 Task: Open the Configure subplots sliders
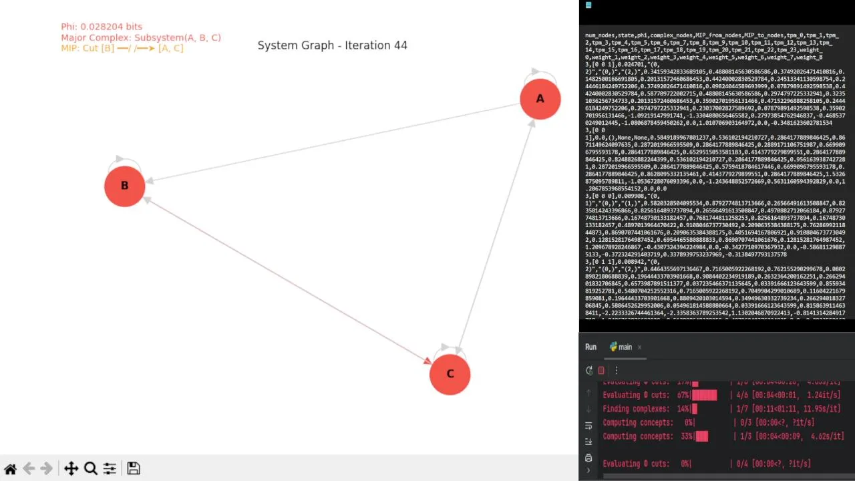pyautogui.click(x=110, y=469)
